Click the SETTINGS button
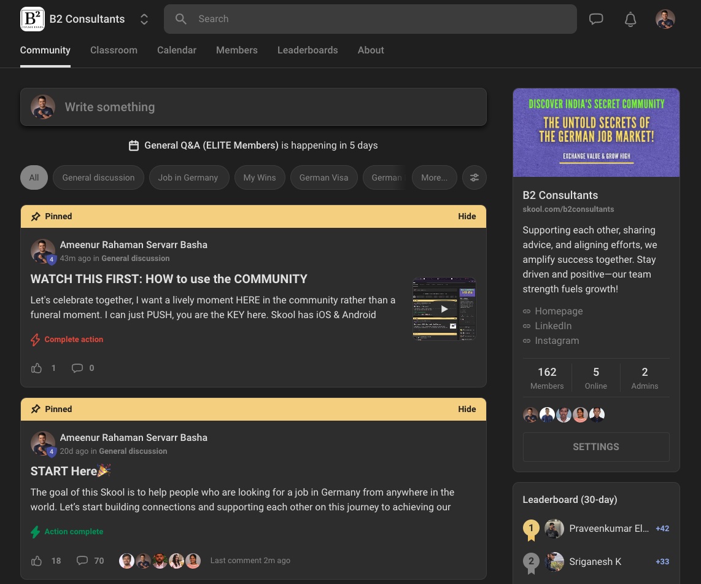The width and height of the screenshot is (701, 584). [595, 447]
